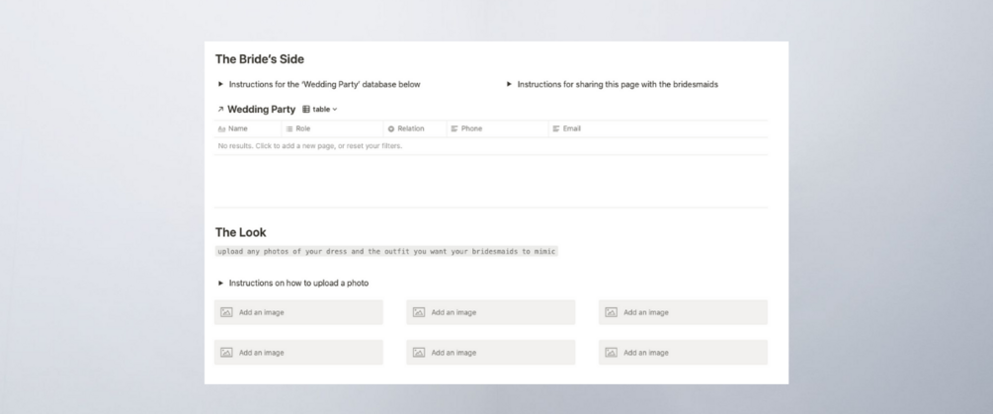The width and height of the screenshot is (993, 414).
Task: Click the 'No results' row to add page
Action: [x=309, y=146]
